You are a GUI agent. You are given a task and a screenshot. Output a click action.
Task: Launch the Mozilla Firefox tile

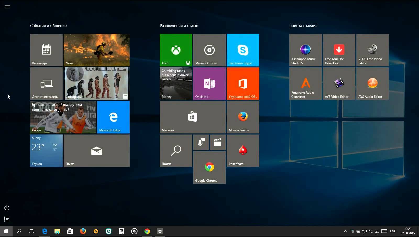[243, 117]
